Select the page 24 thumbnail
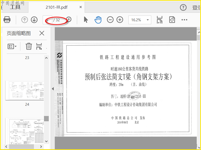Viewport: 201px width, 150px height. point(25,90)
